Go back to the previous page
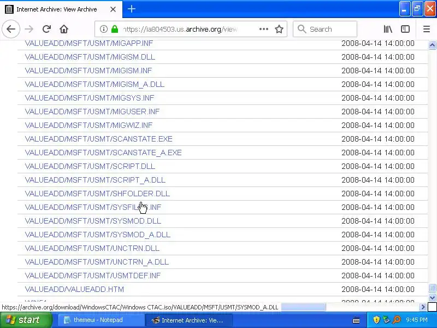This screenshot has width=437, height=328. pyautogui.click(x=11, y=29)
